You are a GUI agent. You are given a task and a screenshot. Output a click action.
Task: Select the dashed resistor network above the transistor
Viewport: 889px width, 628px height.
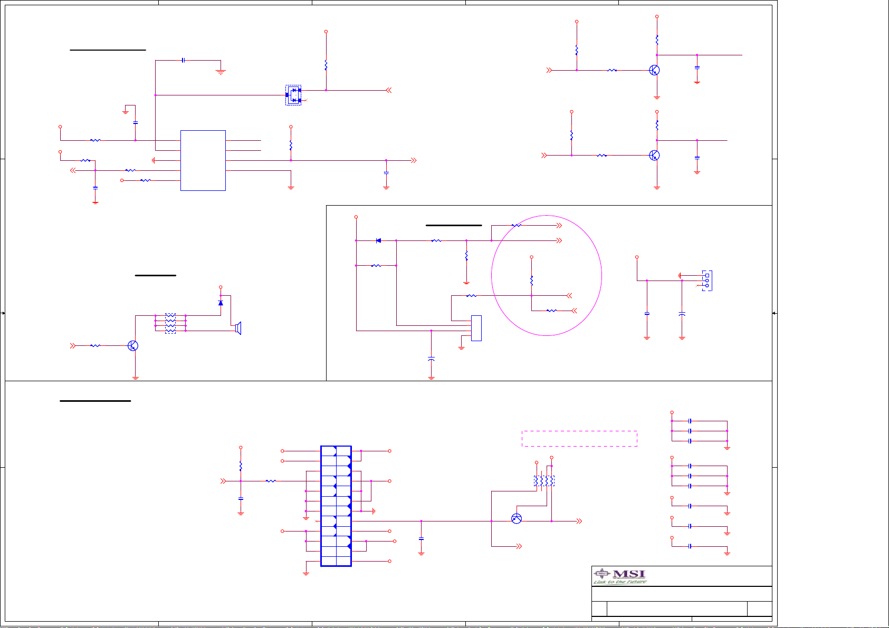544,481
